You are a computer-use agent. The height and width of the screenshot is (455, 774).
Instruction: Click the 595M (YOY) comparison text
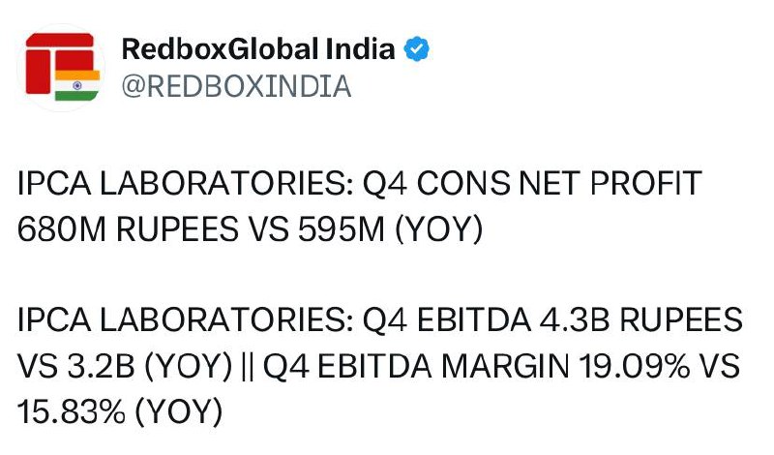tap(391, 229)
